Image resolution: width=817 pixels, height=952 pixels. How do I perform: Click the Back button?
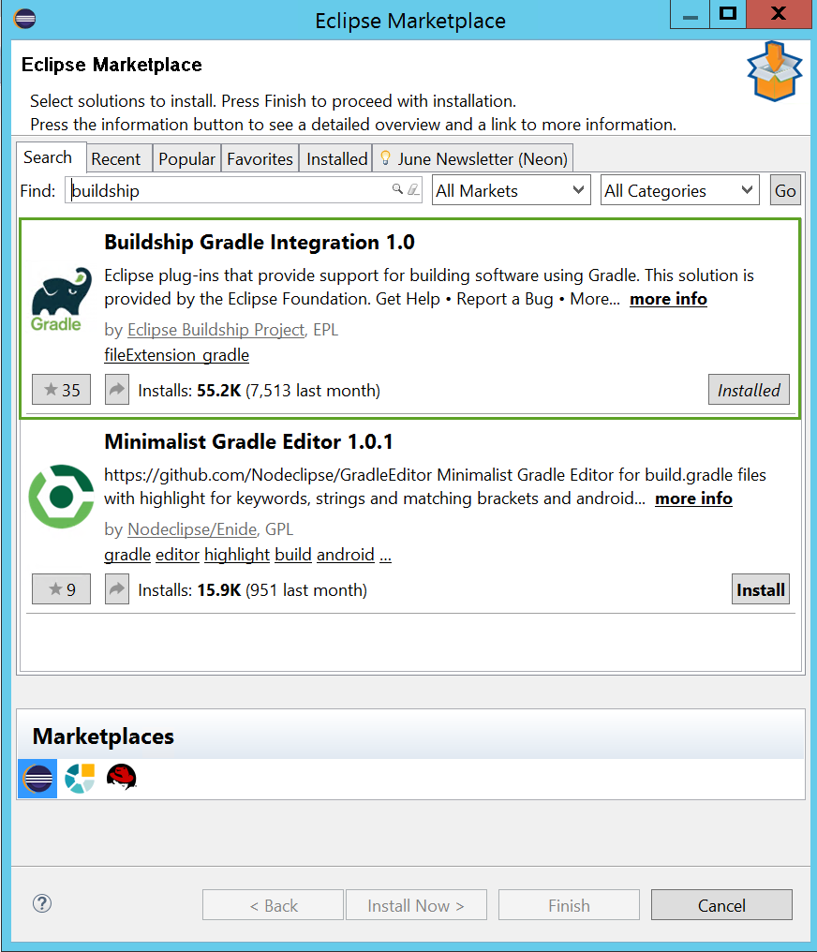[274, 904]
